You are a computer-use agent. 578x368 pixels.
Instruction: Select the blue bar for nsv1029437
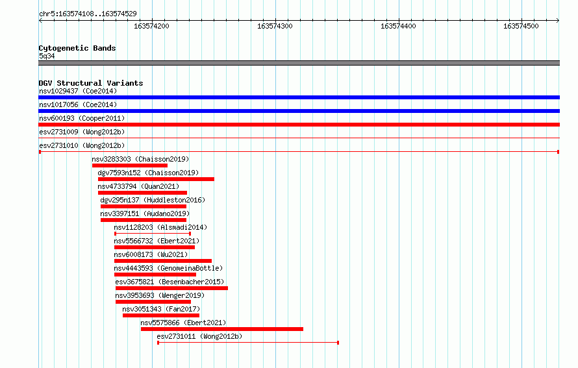click(299, 97)
